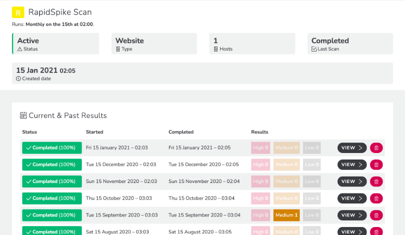
Task: Click the Status column header
Action: pyautogui.click(x=29, y=132)
